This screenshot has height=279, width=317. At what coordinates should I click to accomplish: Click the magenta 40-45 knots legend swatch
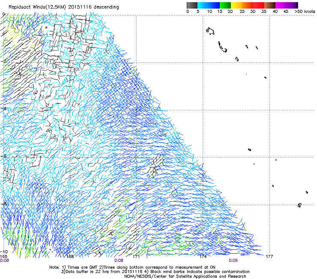[x=281, y=5]
